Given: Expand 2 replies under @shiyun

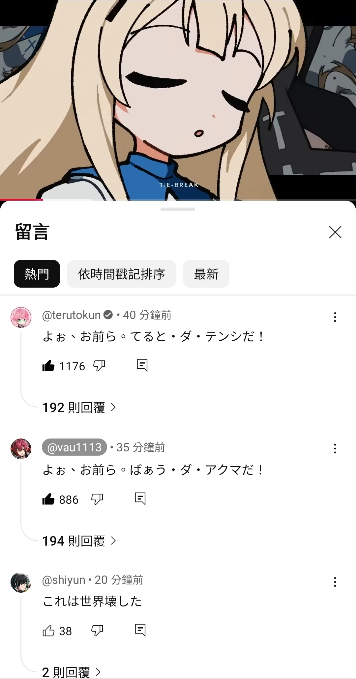Looking at the screenshot, I should click(72, 672).
